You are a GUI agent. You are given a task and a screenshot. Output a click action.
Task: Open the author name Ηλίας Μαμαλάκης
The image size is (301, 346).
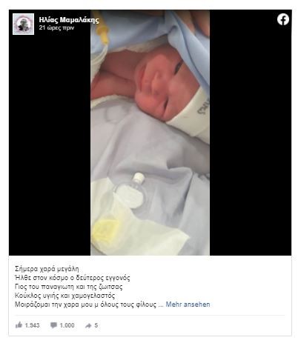(x=69, y=20)
